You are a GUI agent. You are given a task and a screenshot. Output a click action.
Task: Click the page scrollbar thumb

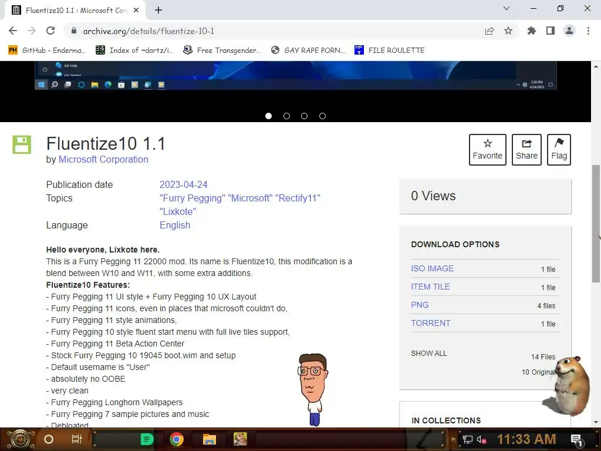[596, 224]
